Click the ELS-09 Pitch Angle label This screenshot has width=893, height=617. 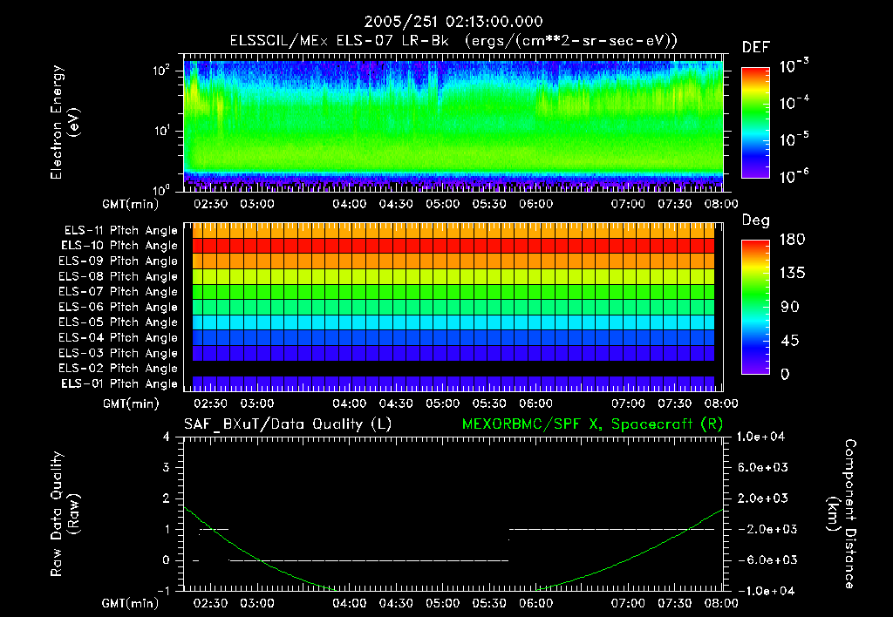click(x=119, y=261)
